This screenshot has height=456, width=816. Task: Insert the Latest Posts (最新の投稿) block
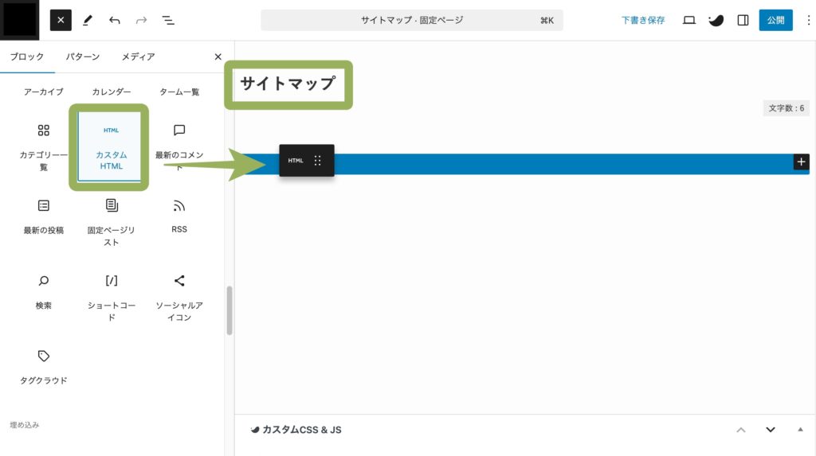pos(44,216)
